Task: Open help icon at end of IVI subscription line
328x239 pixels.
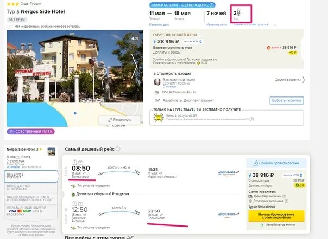Action: click(x=251, y=119)
